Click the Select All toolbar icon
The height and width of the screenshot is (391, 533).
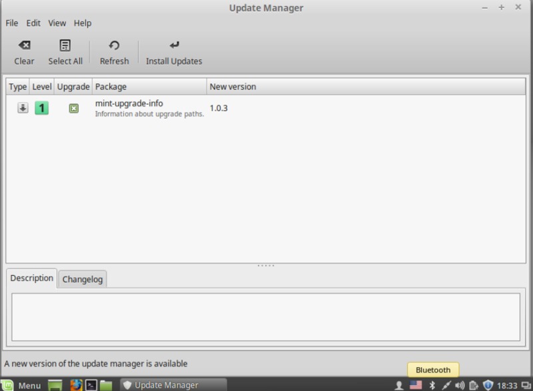click(x=65, y=46)
